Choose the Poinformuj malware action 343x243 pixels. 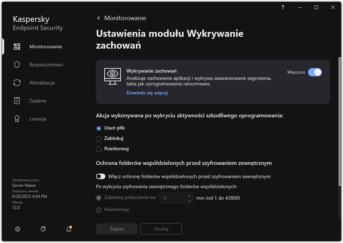(98, 149)
